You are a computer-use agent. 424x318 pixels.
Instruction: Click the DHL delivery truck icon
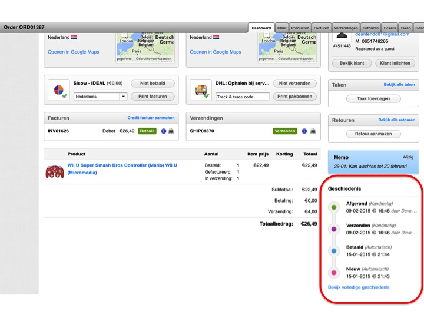pos(201,90)
